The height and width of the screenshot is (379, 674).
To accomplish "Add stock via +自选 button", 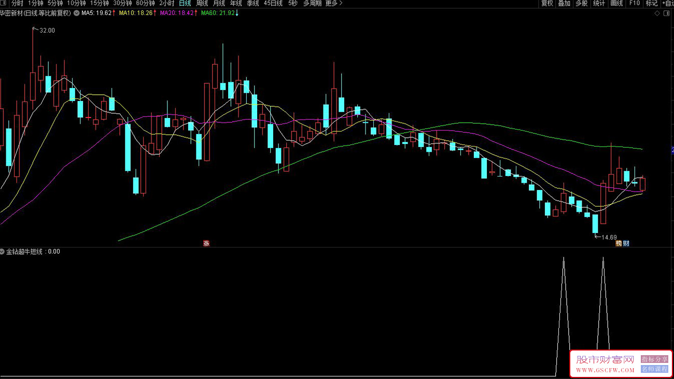I will tap(667, 3).
